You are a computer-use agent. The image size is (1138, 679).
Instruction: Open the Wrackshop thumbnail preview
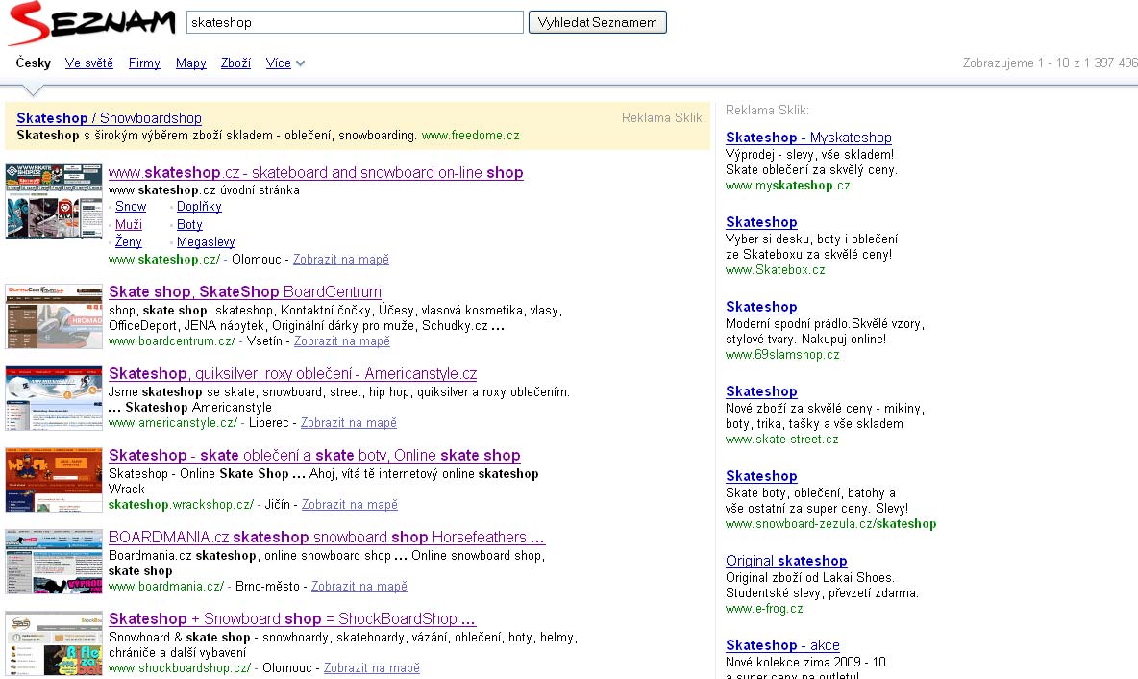54,480
